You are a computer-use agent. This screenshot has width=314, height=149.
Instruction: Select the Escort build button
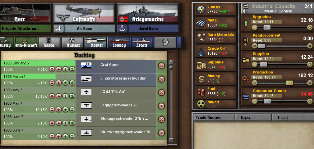[x=142, y=43]
